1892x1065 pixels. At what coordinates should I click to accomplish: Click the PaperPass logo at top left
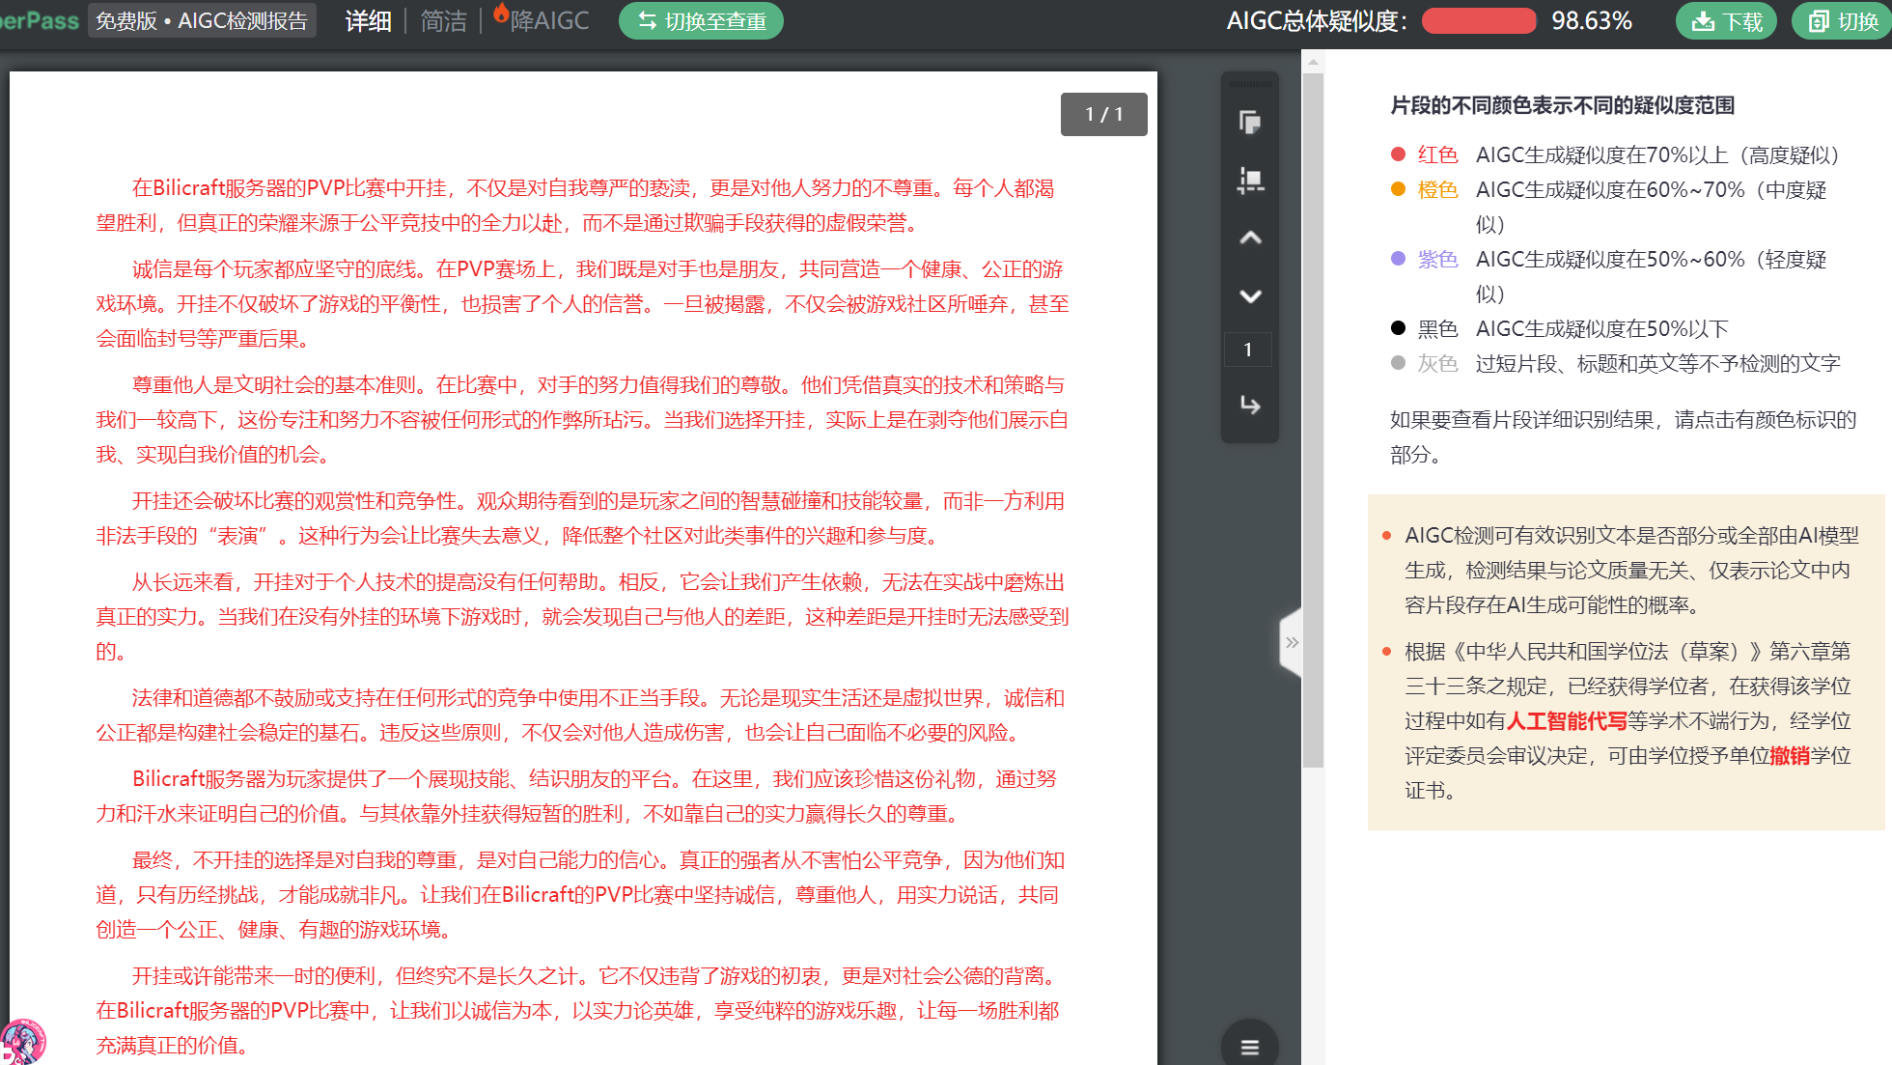(40, 21)
